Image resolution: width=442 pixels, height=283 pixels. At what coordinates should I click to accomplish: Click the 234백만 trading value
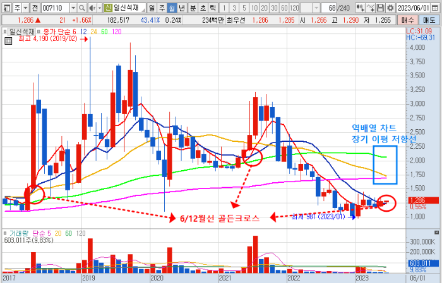click(x=213, y=20)
